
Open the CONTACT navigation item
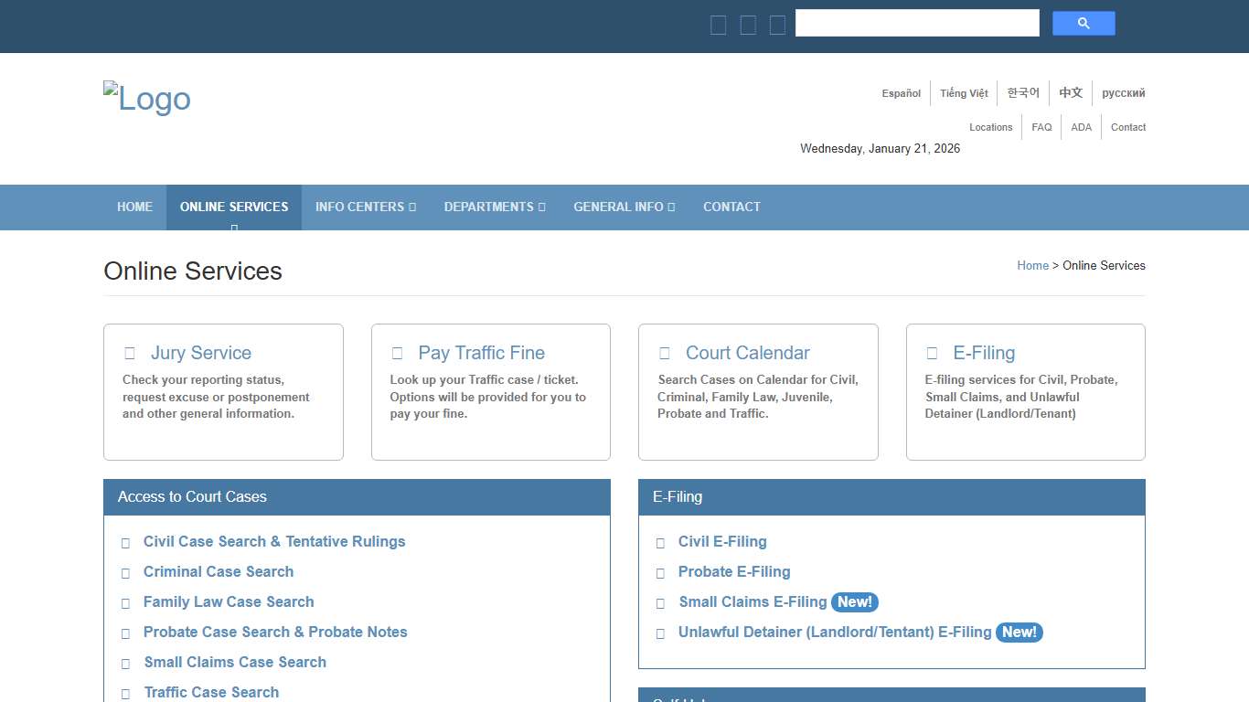coord(731,207)
